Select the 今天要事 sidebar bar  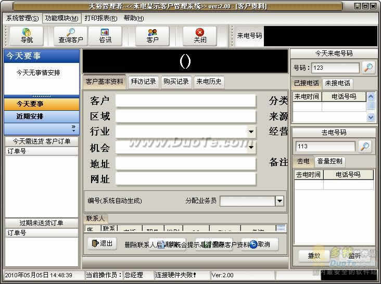[42, 104]
